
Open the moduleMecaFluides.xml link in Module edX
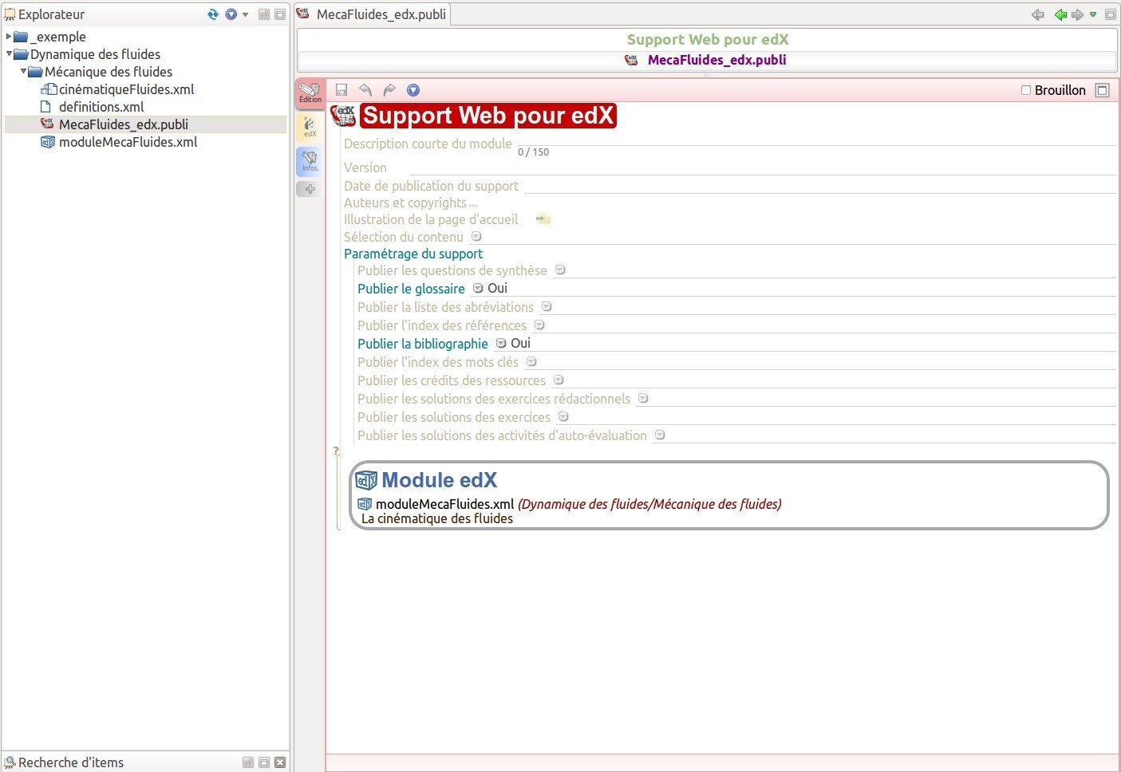444,504
